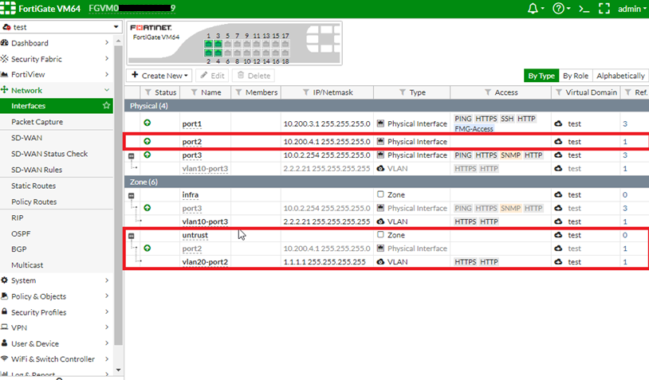
Task: Expand the System menu
Action: tap(57, 280)
